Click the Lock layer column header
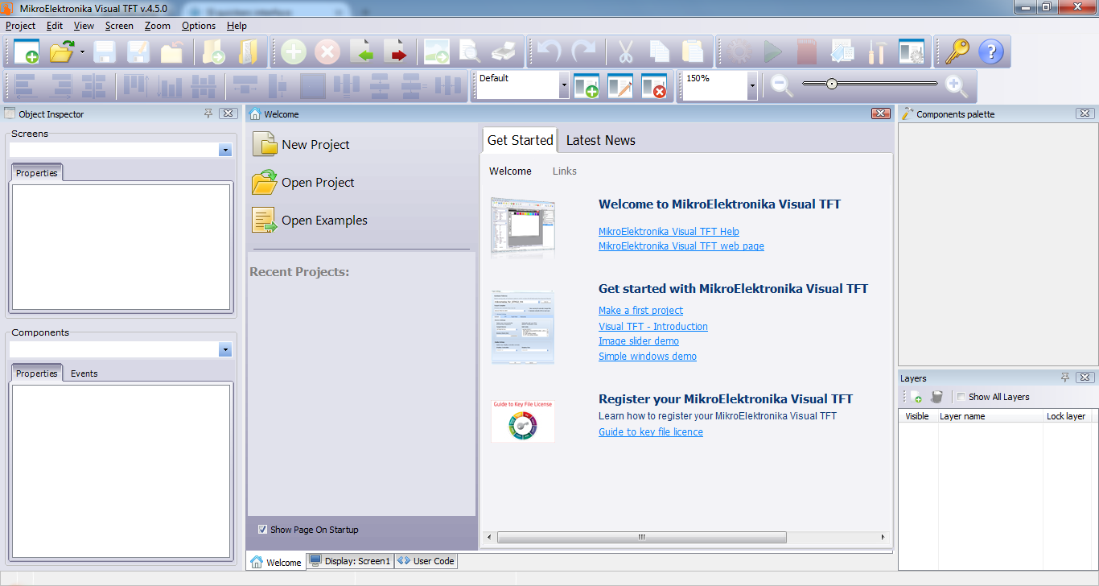Viewport: 1099px width, 586px height. pos(1066,416)
